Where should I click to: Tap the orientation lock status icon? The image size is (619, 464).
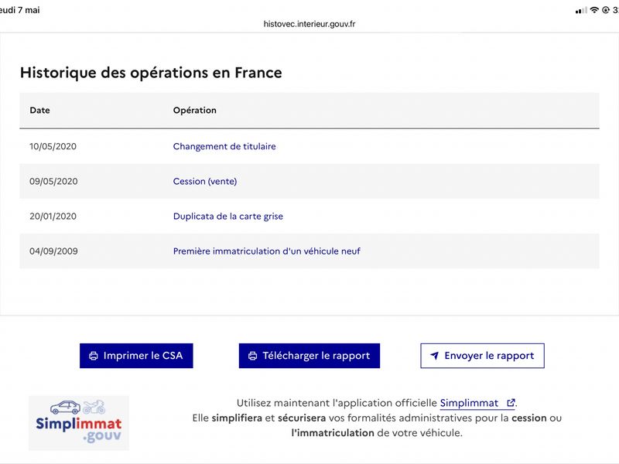[x=606, y=10]
